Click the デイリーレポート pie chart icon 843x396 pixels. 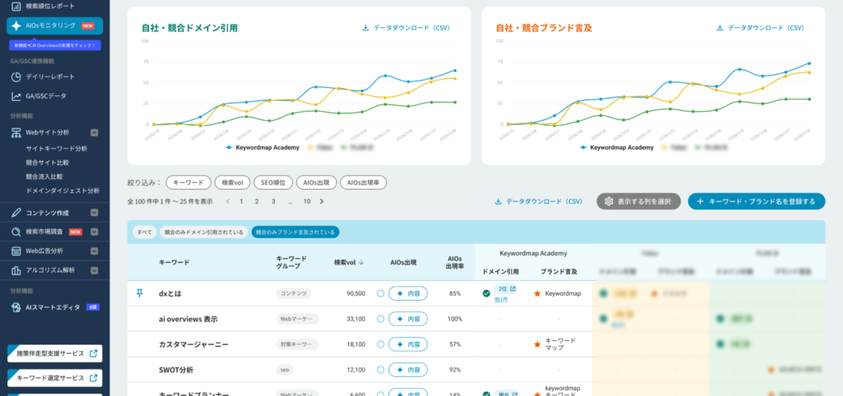tap(16, 76)
